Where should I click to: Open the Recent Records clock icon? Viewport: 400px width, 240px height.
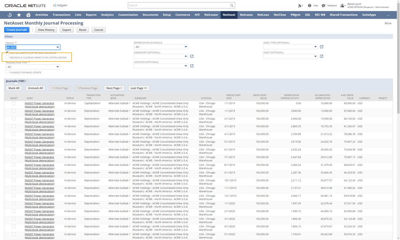(10, 15)
